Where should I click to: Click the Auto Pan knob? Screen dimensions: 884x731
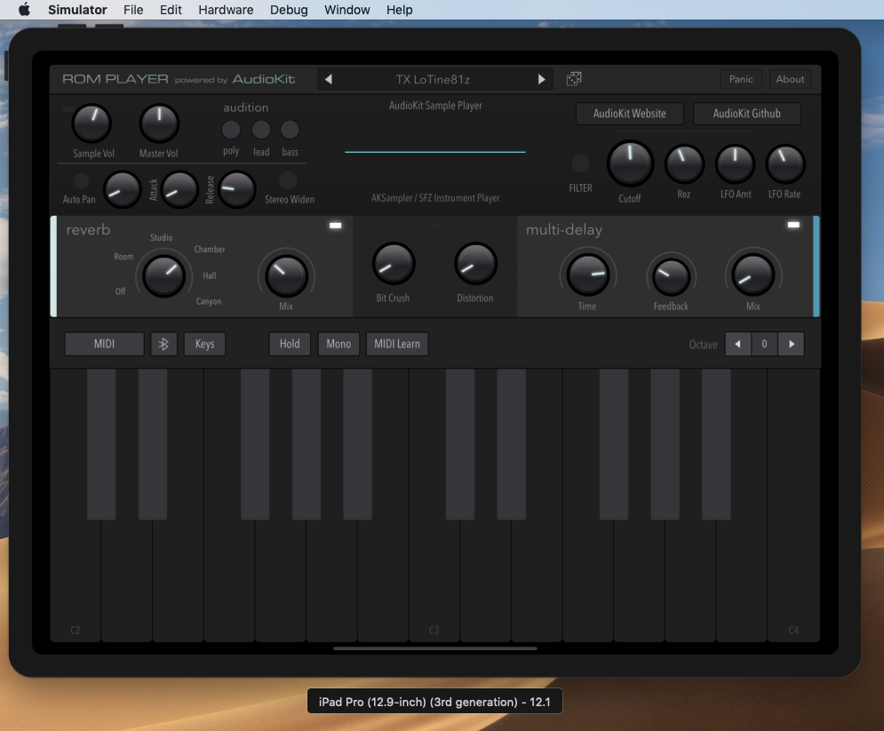tap(122, 190)
